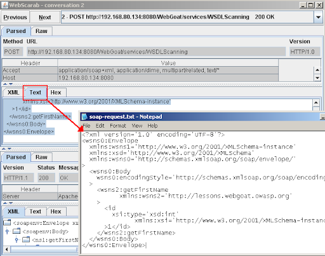
Task: Click the </wsns2:getFirstName> line in request body
Action: click(x=40, y=116)
